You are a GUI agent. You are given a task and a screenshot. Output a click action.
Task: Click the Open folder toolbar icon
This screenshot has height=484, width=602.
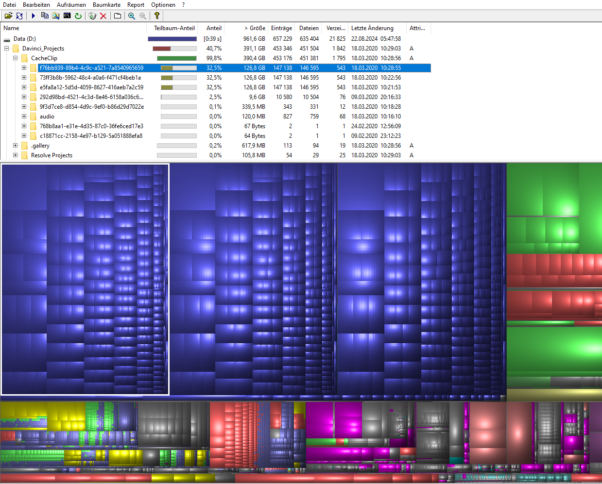point(8,16)
